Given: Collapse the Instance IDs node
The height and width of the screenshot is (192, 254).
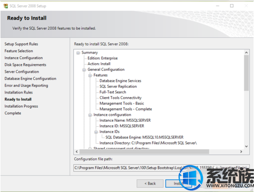Looking at the screenshot, I should 96,132.
